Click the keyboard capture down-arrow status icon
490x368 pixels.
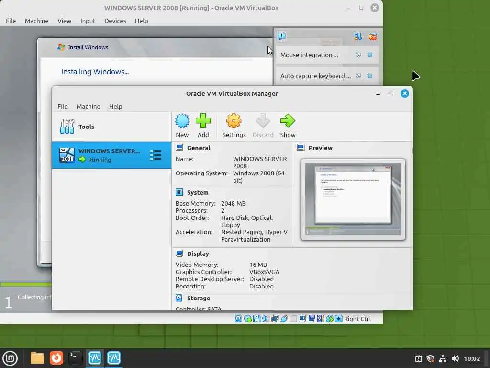(338, 319)
